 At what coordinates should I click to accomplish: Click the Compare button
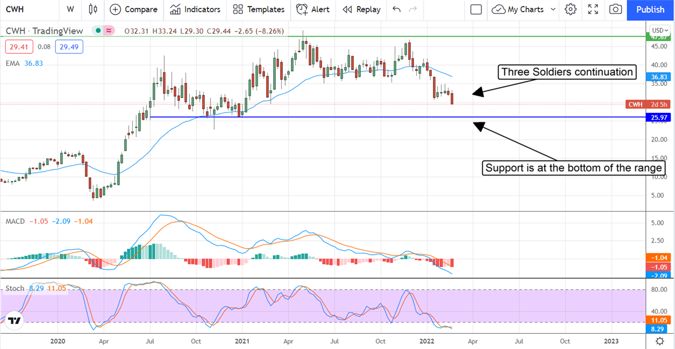pos(134,9)
